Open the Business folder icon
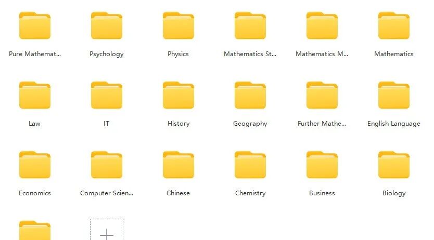This screenshot has width=434, height=240. pos(322,165)
